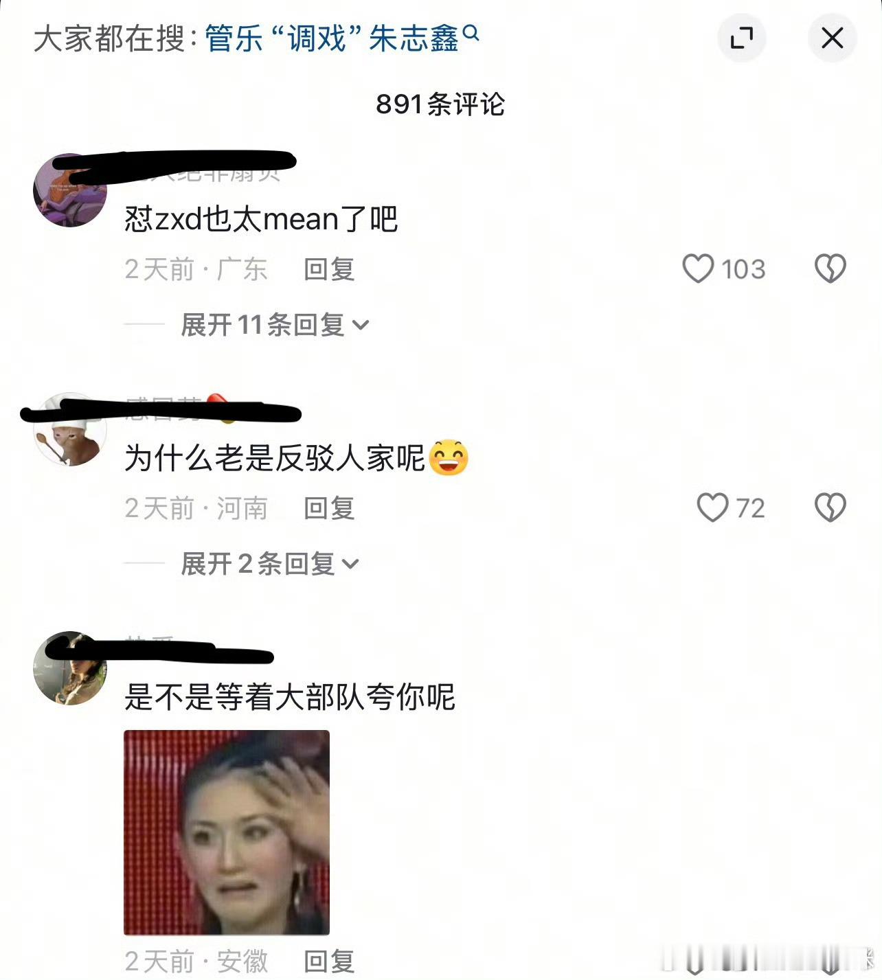Reply to the comment from 安徽
Image resolution: width=882 pixels, height=980 pixels.
tap(329, 961)
